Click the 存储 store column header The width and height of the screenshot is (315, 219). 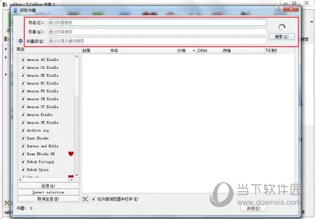243,51
